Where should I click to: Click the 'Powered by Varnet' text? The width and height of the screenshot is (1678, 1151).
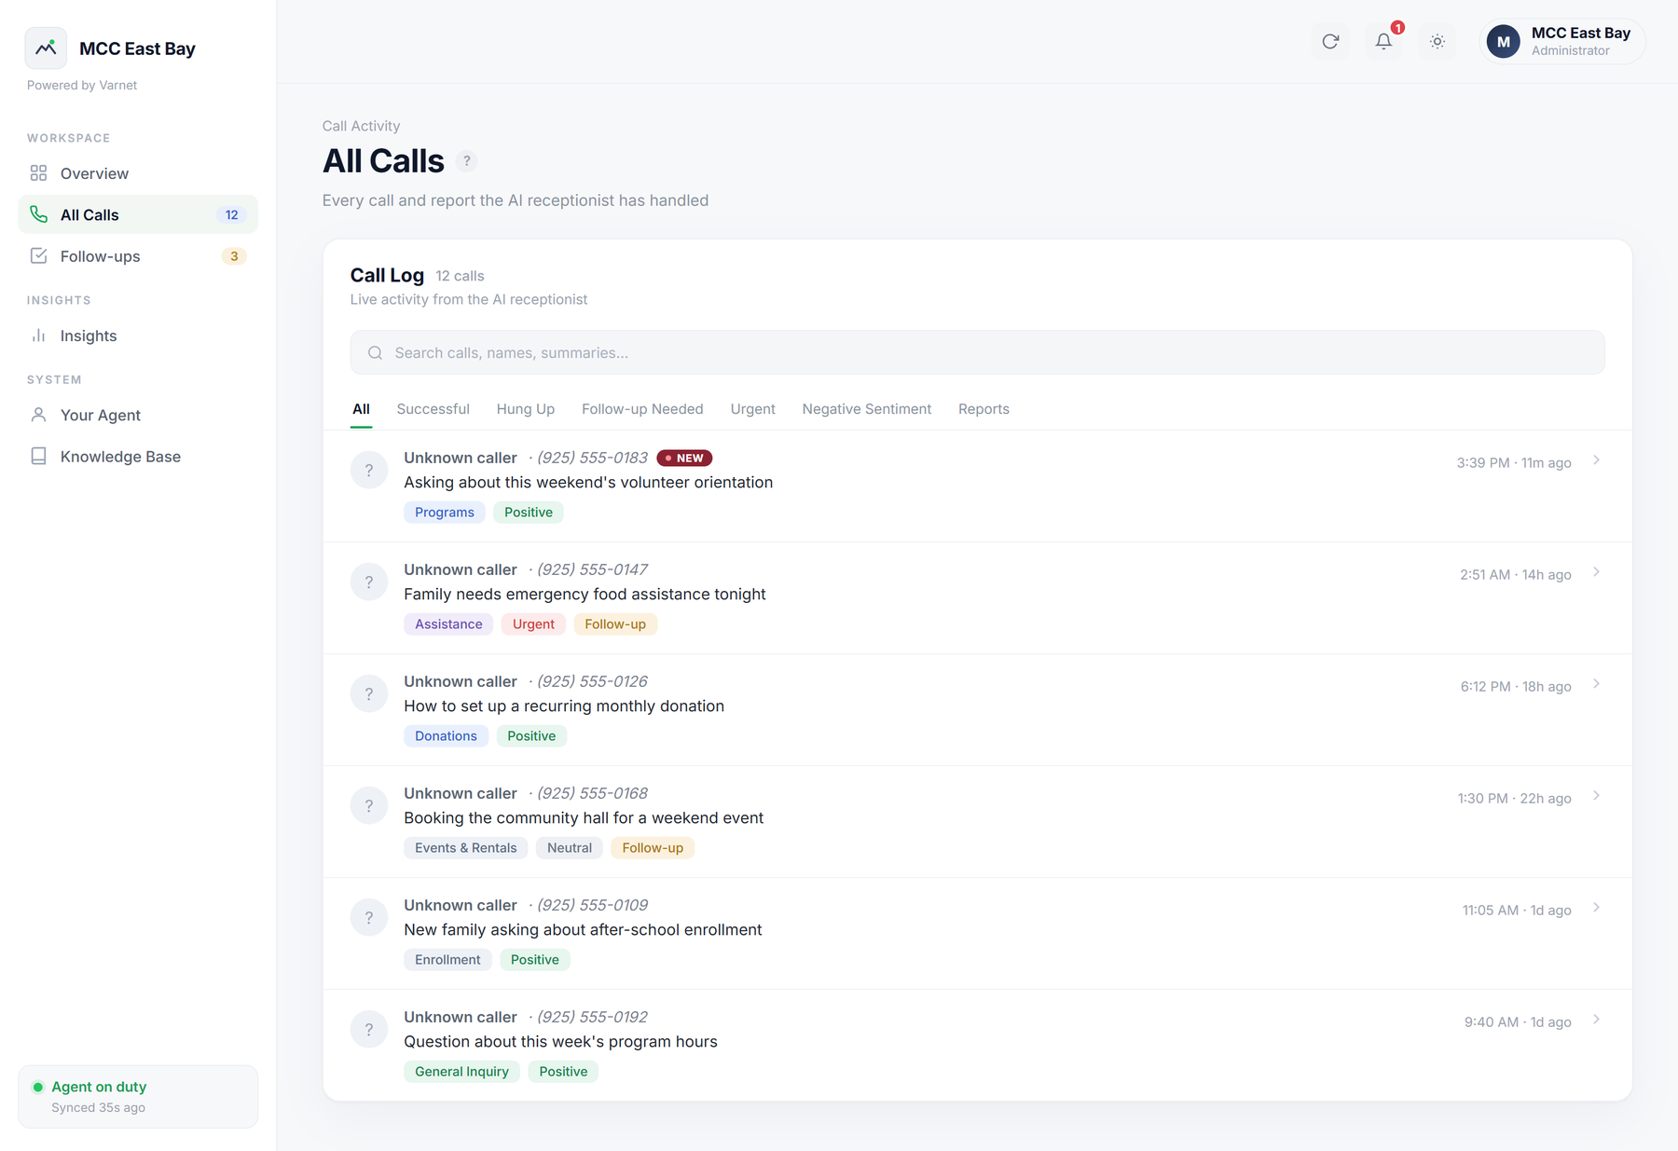click(x=82, y=85)
